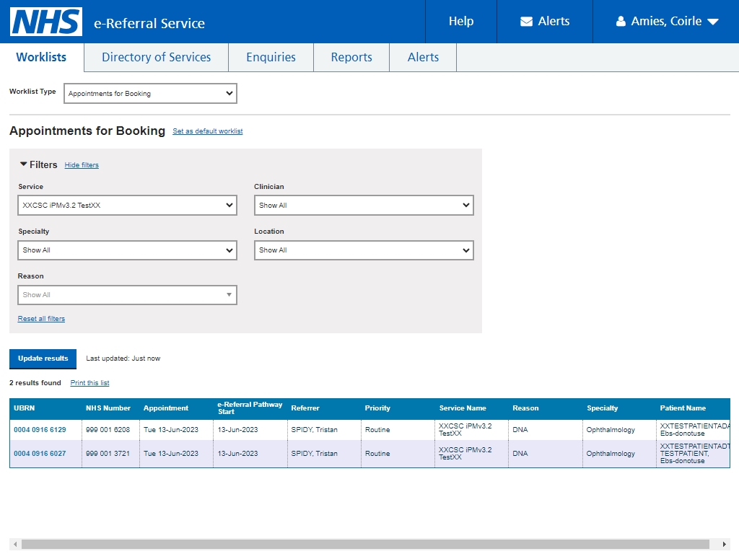
Task: Click Set as default worklist link
Action: click(207, 131)
